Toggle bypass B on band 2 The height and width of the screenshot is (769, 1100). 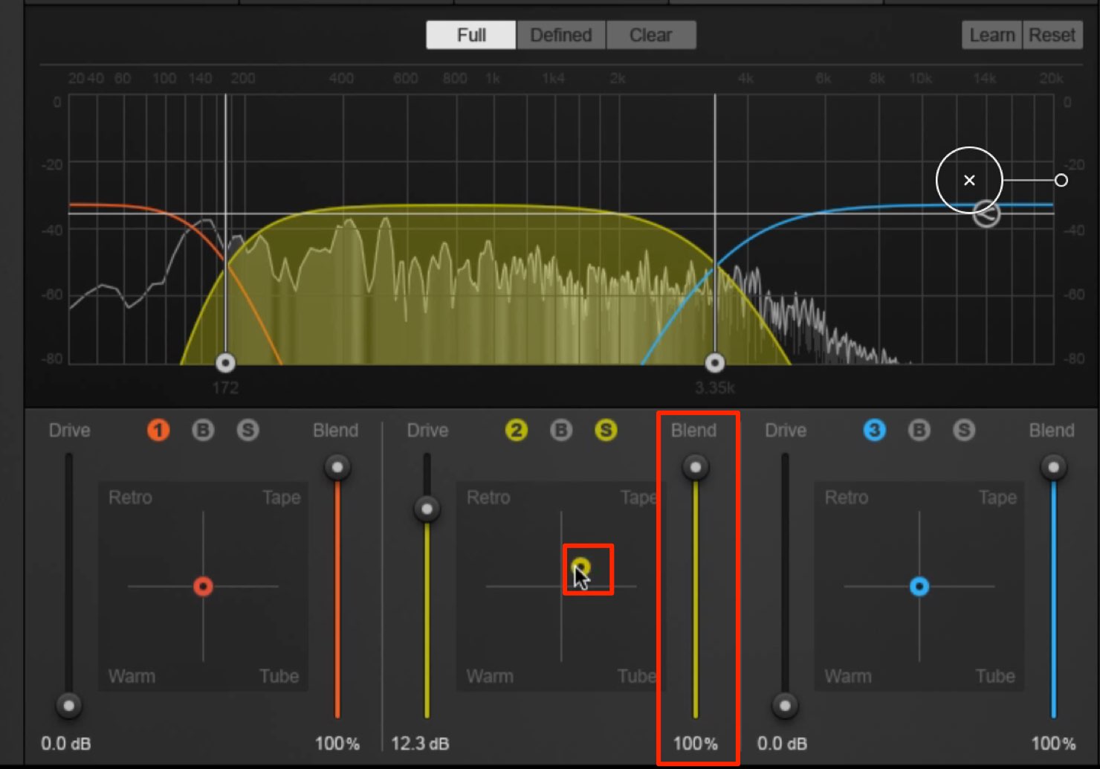[561, 430]
